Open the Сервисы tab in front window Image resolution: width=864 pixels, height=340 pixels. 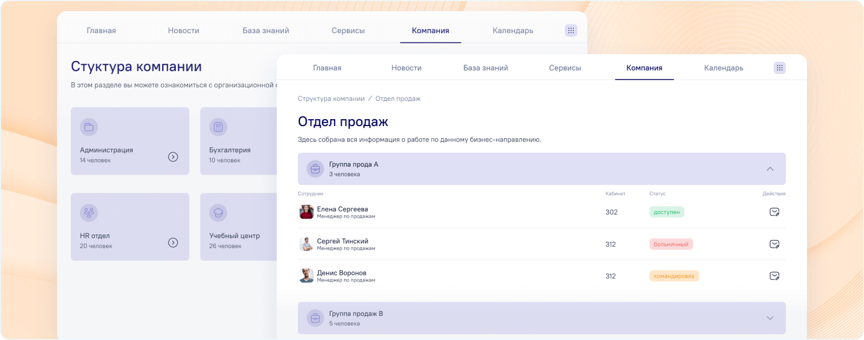[x=565, y=68]
